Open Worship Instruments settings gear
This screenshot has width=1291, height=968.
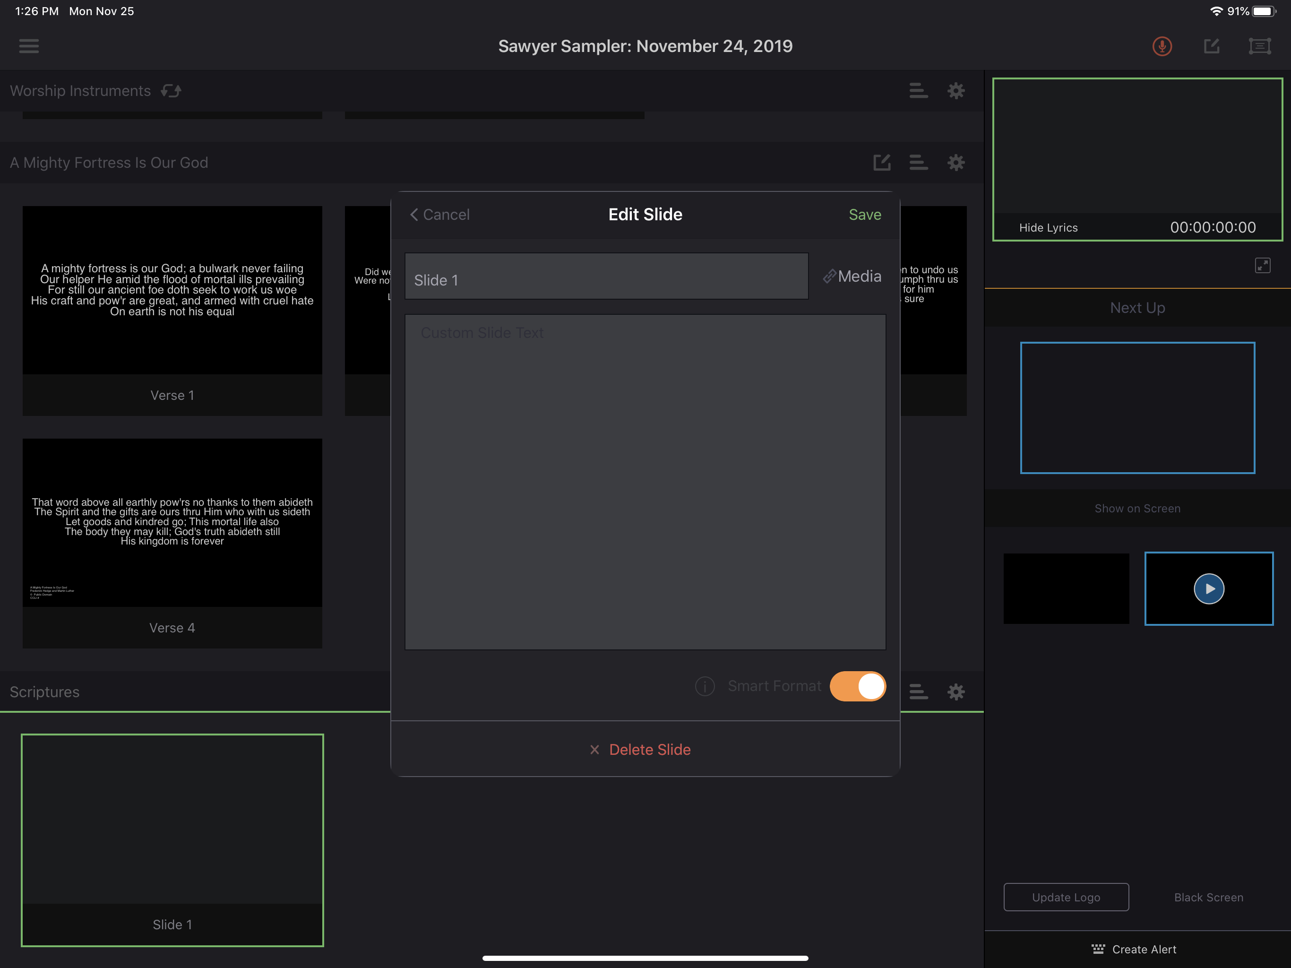click(x=955, y=90)
